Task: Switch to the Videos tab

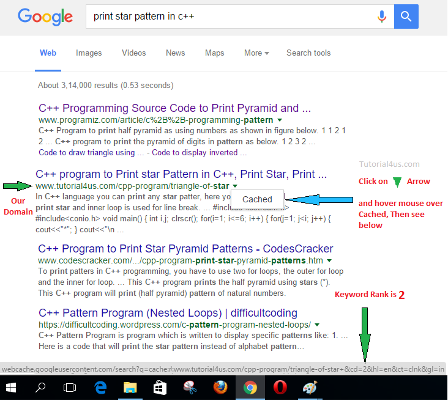Action: click(133, 53)
